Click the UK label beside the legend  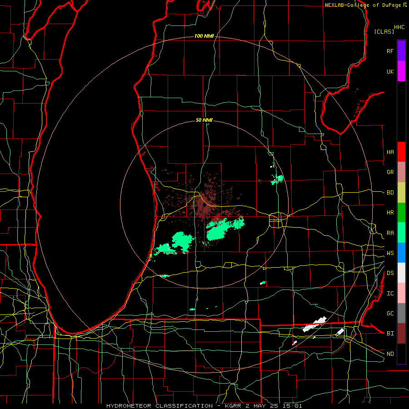[390, 72]
